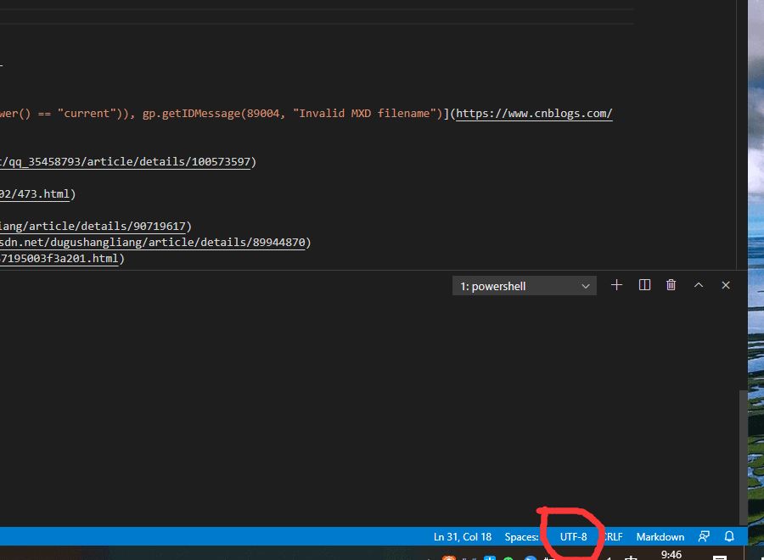Click Ln 31, Col 18 position indicator
Image resolution: width=764 pixels, height=560 pixels.
pyautogui.click(x=462, y=536)
